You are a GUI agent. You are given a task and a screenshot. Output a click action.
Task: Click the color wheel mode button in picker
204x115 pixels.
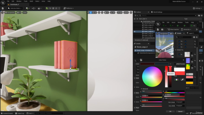pyautogui.click(x=176, y=80)
